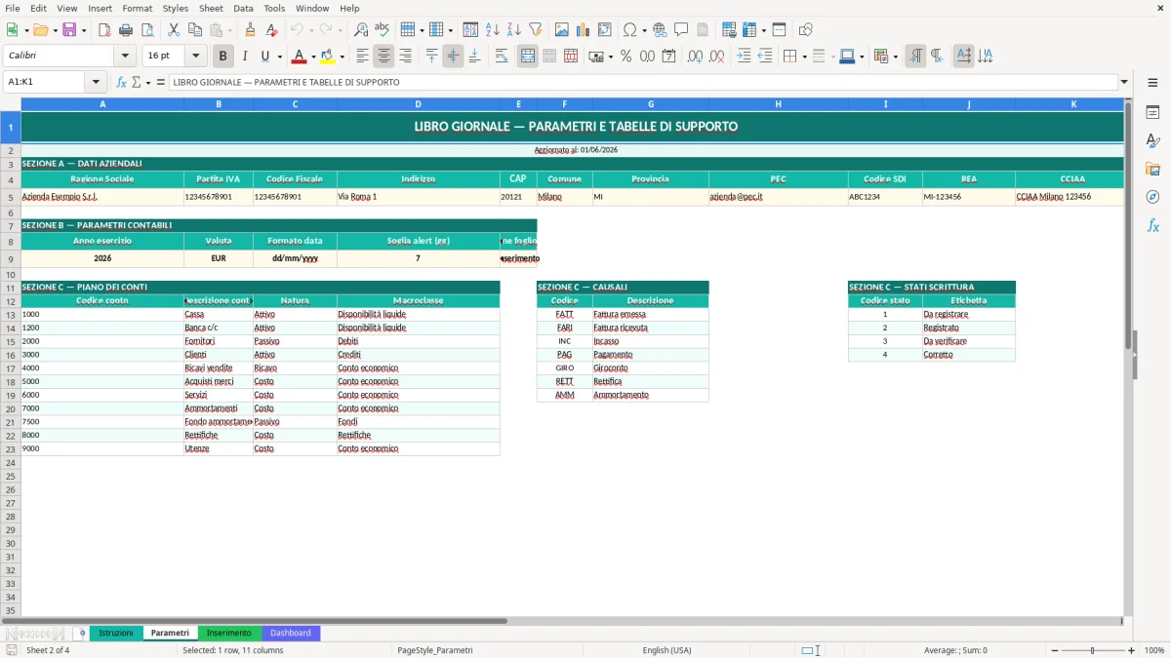Screen dimensions: 1171x658
Task: Click the Sort Ascending icon
Action: [x=493, y=30]
